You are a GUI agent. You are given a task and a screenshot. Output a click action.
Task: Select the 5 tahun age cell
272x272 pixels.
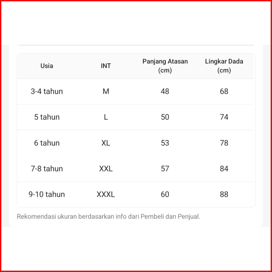[47, 117]
